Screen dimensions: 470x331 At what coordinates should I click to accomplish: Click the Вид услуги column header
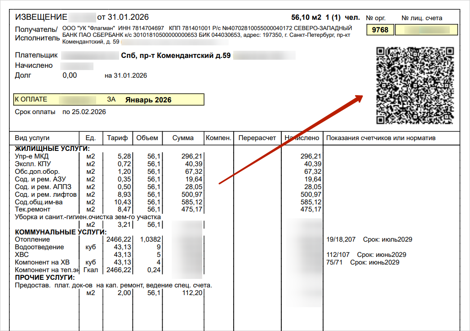tap(32, 138)
